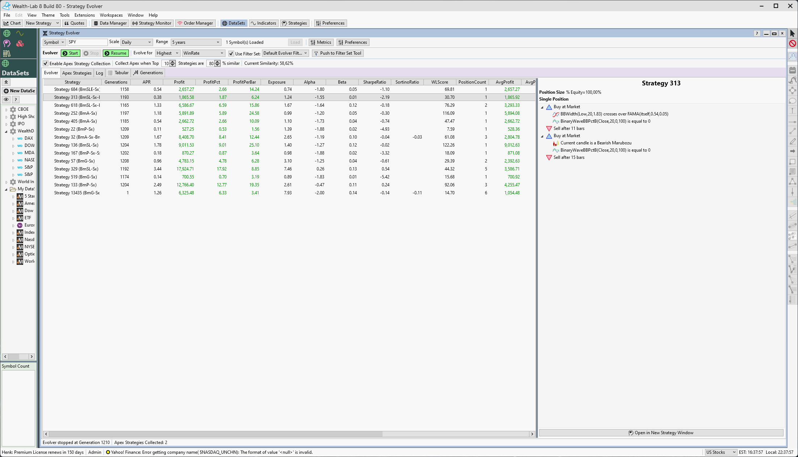Screen dimensions: 798x457
Task: Switch to Log tab
Action: point(99,73)
